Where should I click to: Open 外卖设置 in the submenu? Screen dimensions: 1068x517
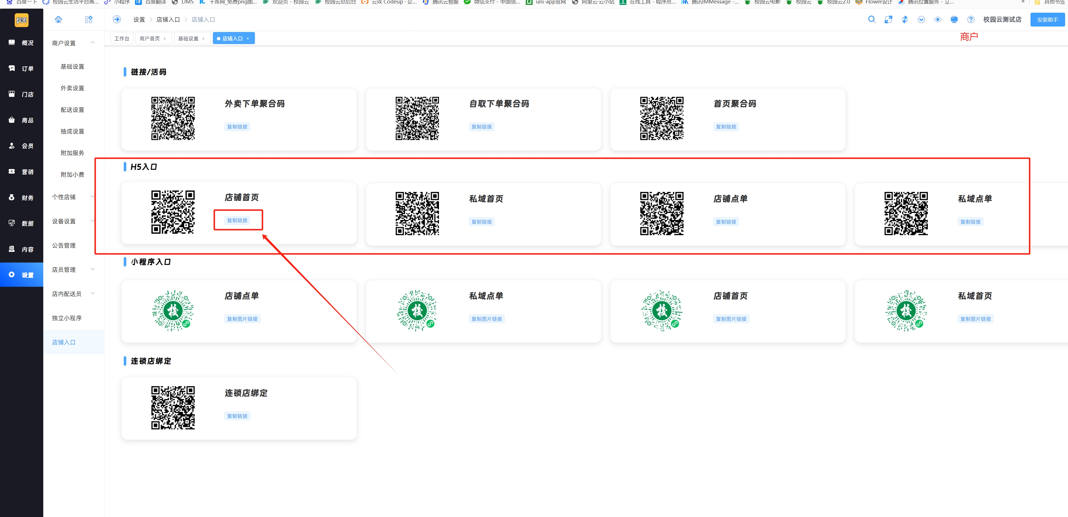click(73, 88)
